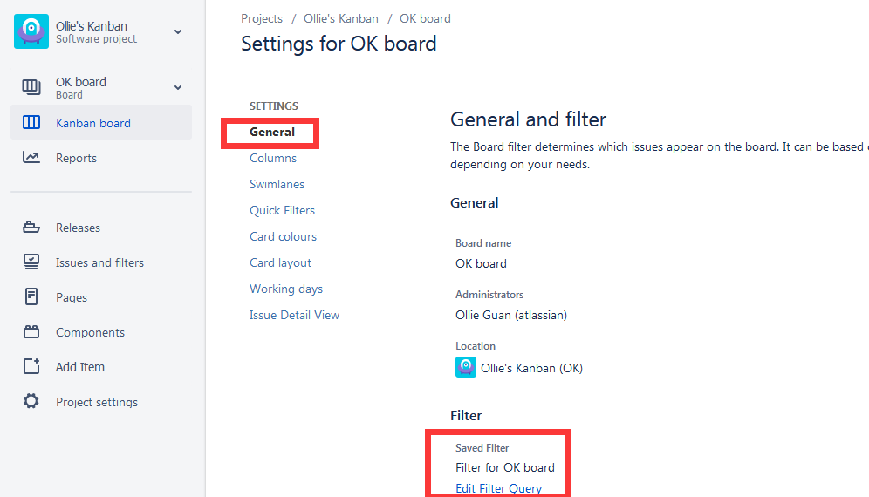Switch to the Swimlanes settings tab
This screenshot has height=497, width=869.
click(x=277, y=184)
